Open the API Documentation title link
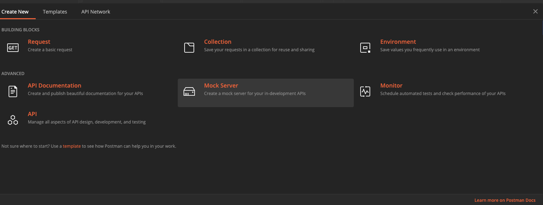 point(55,85)
